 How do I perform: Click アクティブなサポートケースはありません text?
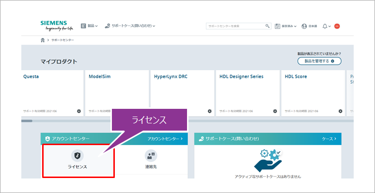click(x=268, y=177)
